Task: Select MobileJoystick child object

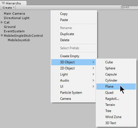Action: coord(19,40)
